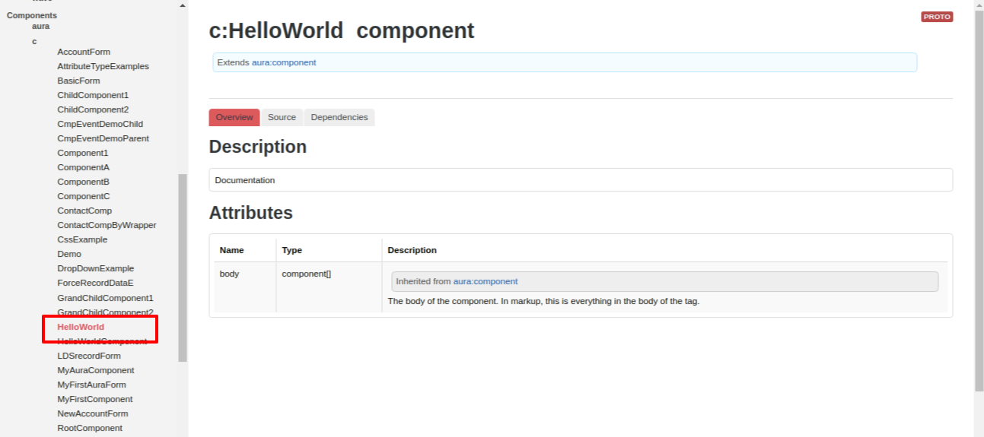The width and height of the screenshot is (984, 437).
Task: Select RootComponent in the sidebar
Action: pyautogui.click(x=89, y=428)
